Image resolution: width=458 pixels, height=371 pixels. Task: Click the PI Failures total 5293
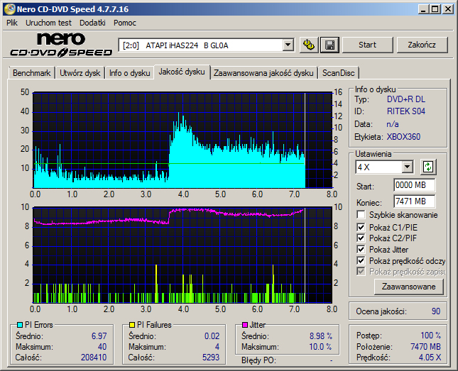pyautogui.click(x=211, y=358)
